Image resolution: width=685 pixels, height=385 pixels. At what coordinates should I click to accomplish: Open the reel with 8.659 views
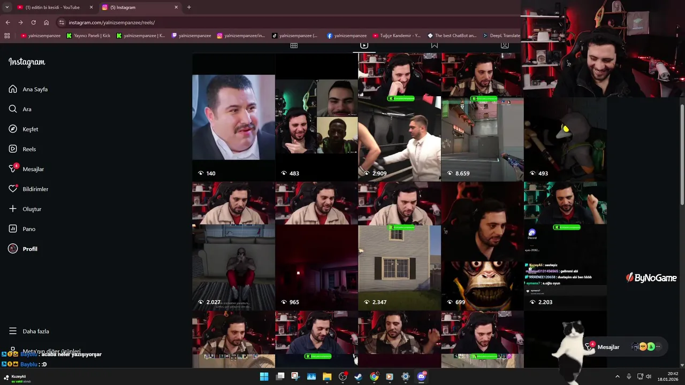(x=482, y=117)
